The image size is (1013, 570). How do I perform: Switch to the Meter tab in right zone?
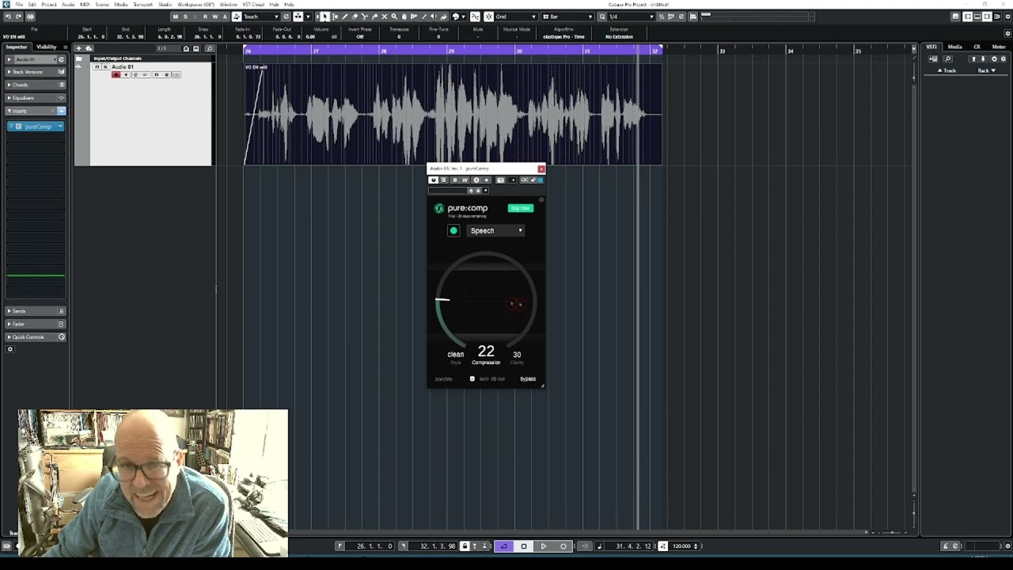tap(999, 47)
